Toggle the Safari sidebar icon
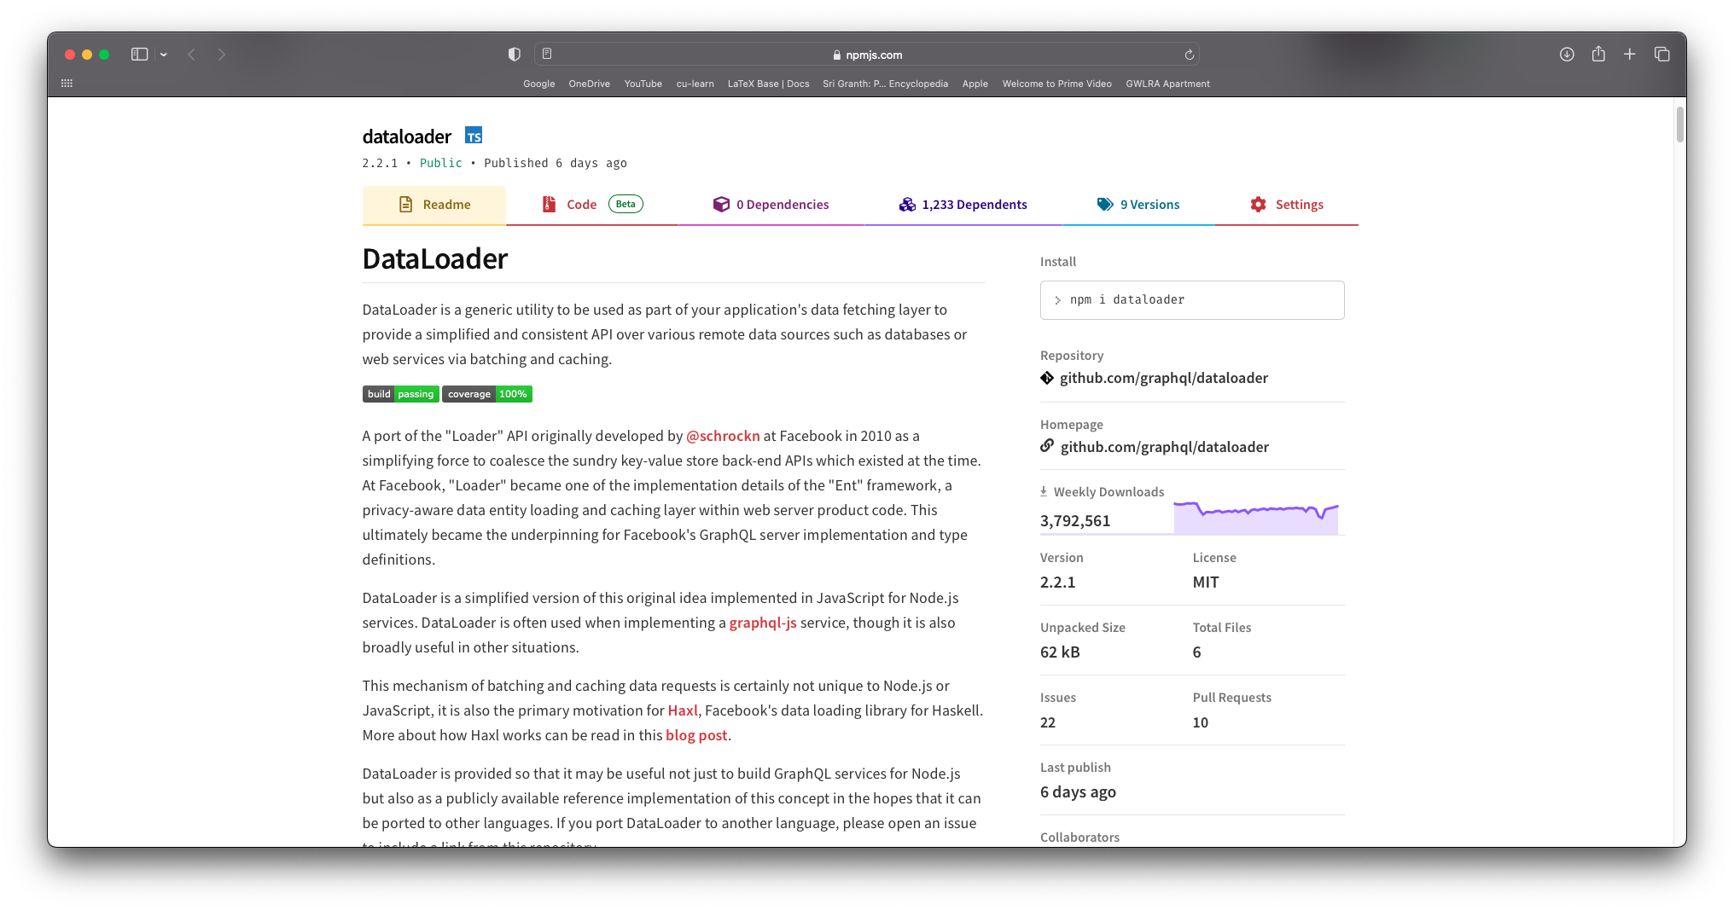 pyautogui.click(x=139, y=55)
